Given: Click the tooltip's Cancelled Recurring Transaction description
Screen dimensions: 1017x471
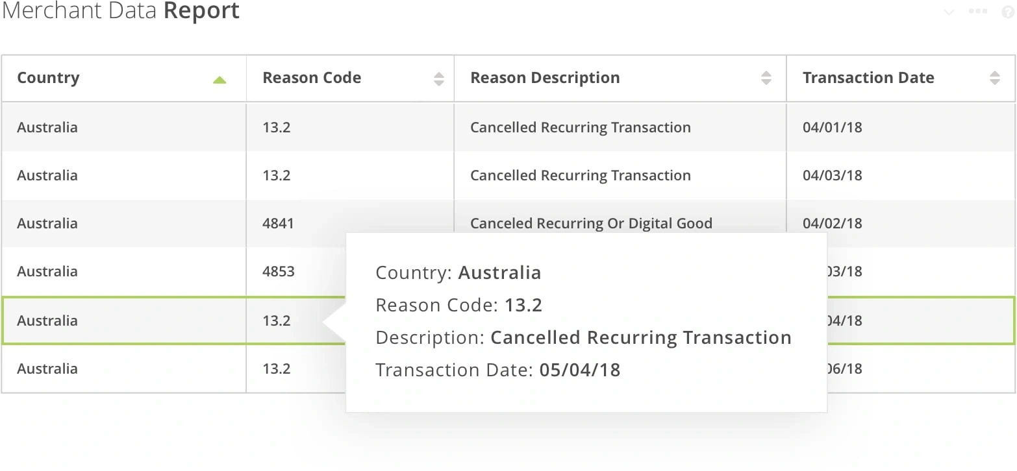Looking at the screenshot, I should [640, 337].
